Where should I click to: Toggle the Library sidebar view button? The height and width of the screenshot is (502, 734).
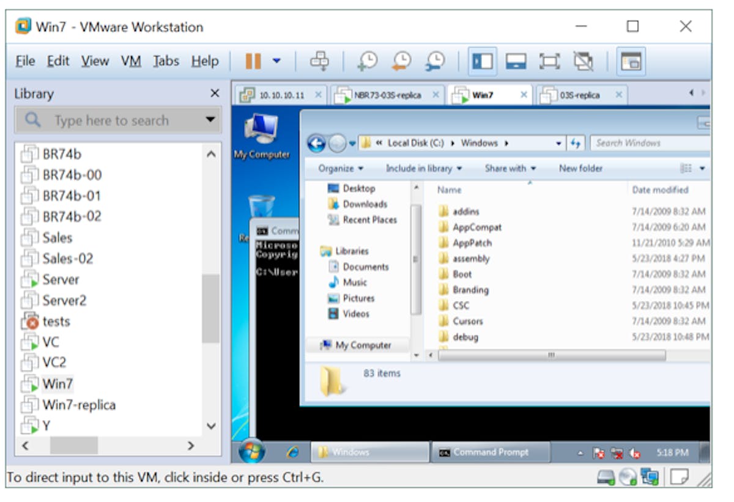pyautogui.click(x=483, y=61)
